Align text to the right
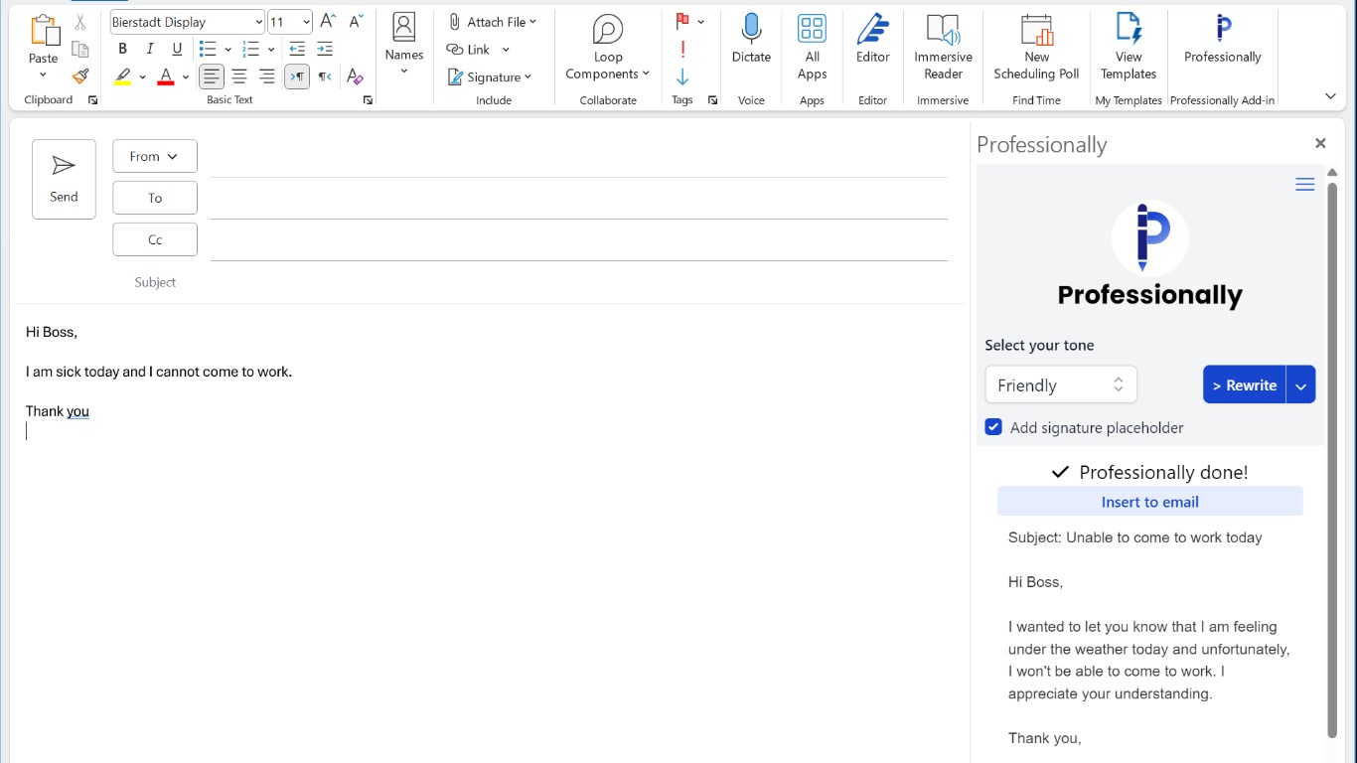 click(x=267, y=76)
